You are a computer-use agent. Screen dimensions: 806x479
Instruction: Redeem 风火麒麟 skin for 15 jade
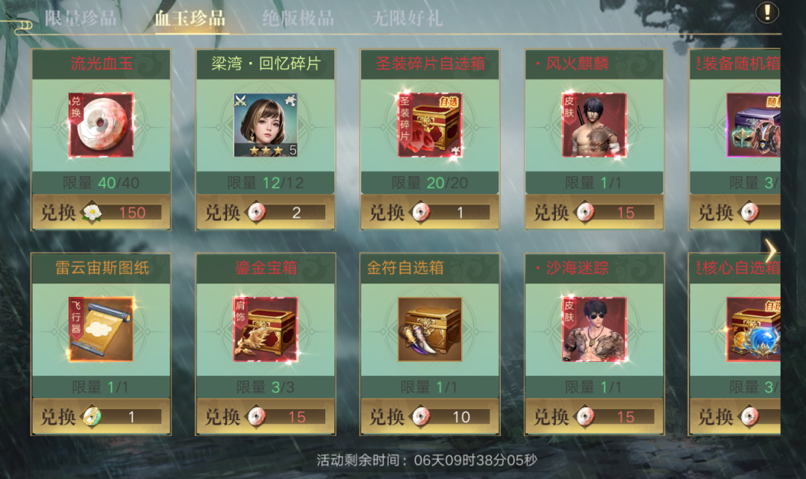click(594, 212)
